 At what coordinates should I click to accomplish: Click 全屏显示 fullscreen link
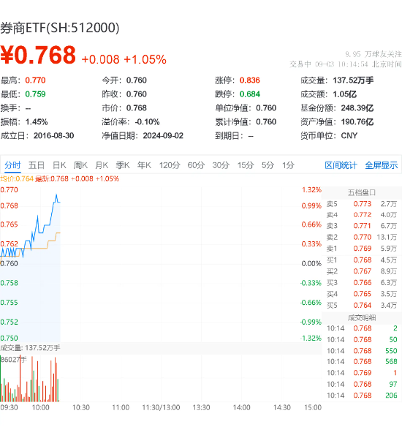click(382, 165)
